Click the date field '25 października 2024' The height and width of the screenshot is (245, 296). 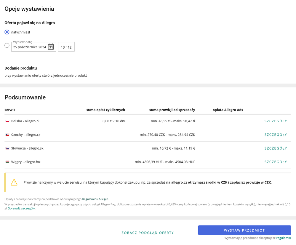(33, 47)
